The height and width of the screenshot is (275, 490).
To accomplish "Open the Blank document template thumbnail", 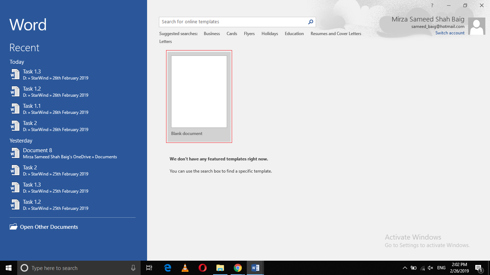I will [x=199, y=96].
